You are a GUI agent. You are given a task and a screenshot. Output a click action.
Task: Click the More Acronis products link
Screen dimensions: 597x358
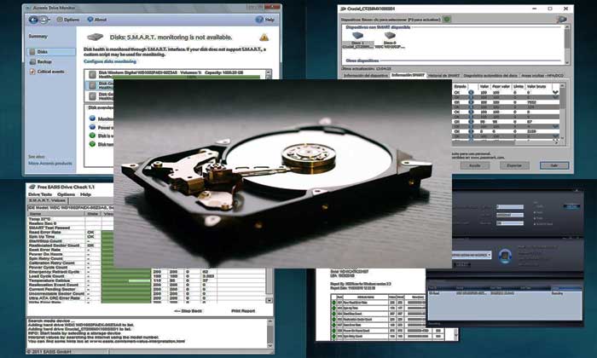(50, 163)
